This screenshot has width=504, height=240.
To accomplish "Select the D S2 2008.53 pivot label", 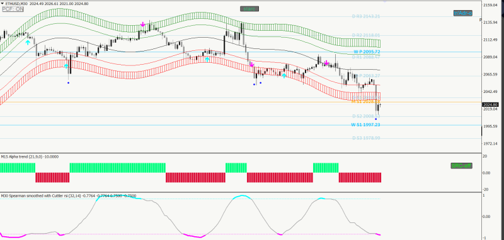I will point(366,116).
